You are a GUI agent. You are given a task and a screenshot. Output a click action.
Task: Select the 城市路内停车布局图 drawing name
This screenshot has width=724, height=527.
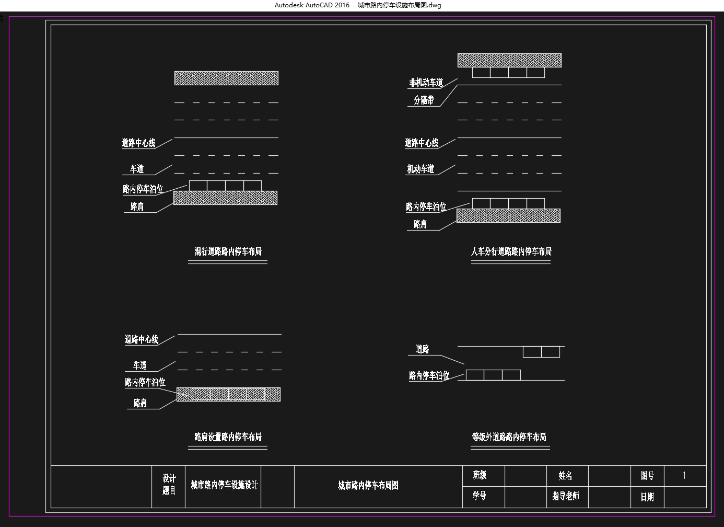click(x=368, y=485)
